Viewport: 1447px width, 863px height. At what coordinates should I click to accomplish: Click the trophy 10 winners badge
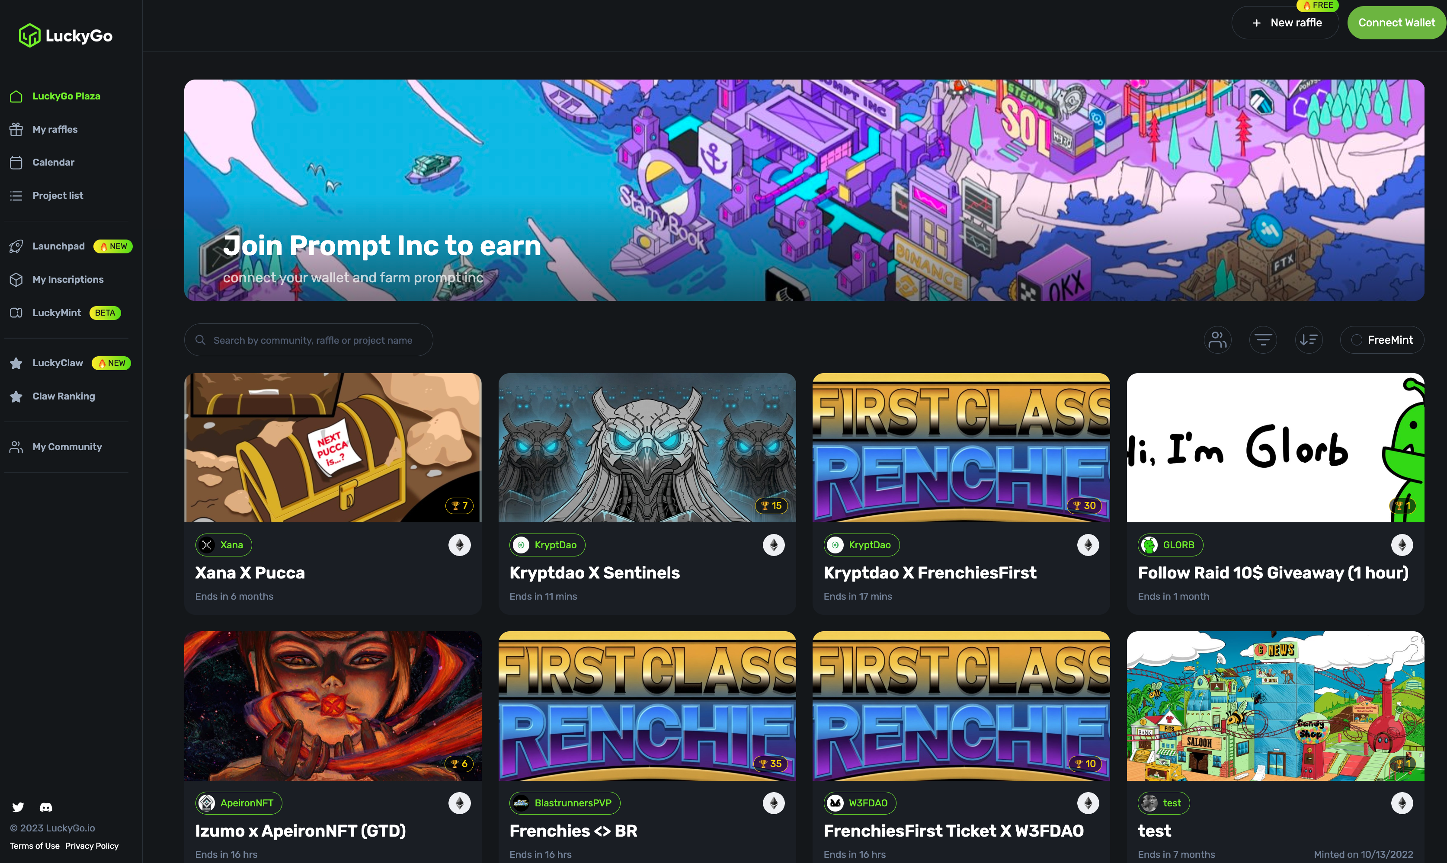[x=1085, y=764]
